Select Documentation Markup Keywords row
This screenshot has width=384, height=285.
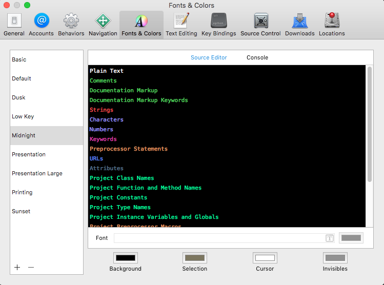227,100
